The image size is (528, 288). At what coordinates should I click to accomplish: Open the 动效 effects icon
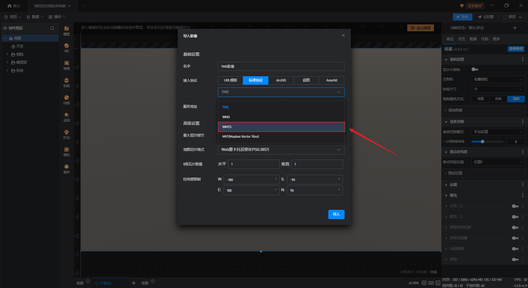point(66,117)
